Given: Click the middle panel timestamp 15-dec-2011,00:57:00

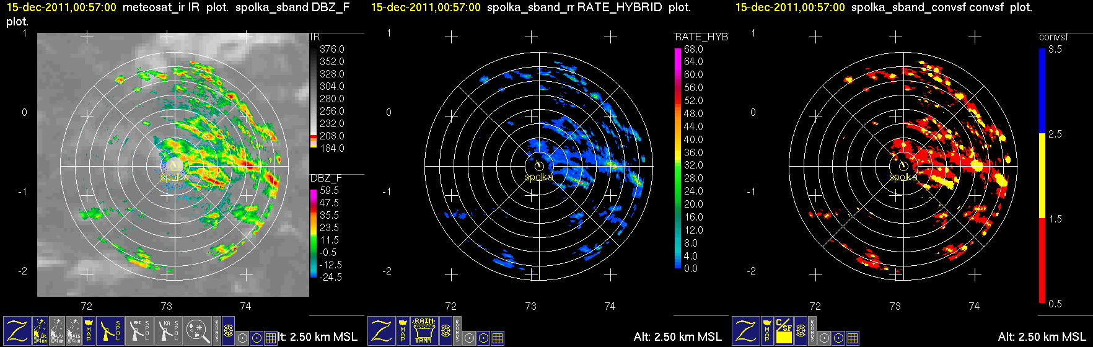Looking at the screenshot, I should (x=426, y=7).
